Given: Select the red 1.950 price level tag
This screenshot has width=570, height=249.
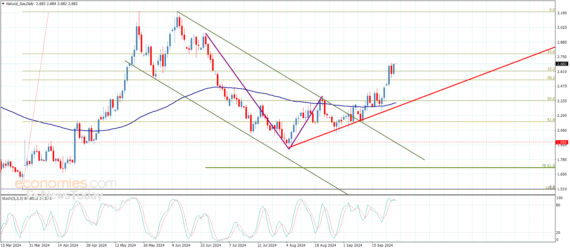Looking at the screenshot, I should point(562,143).
